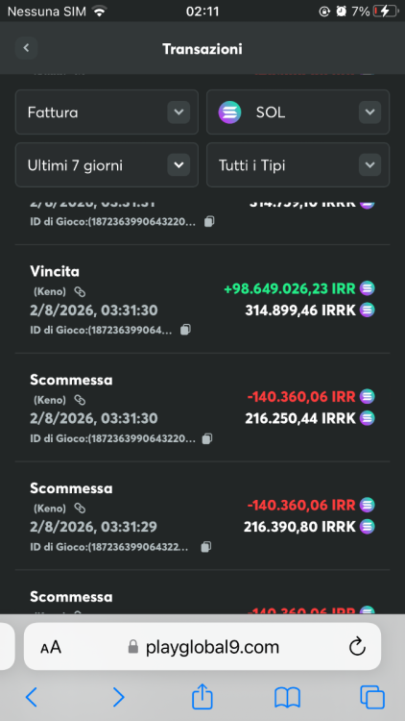Copy game ID of the Vincita transaction
Screen dimensions: 405x721
click(185, 330)
